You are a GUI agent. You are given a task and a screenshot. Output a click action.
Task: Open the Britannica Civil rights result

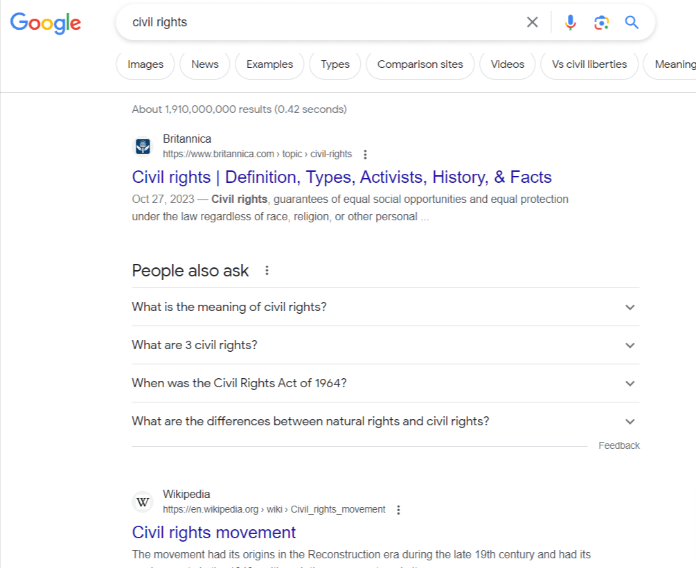tap(341, 177)
